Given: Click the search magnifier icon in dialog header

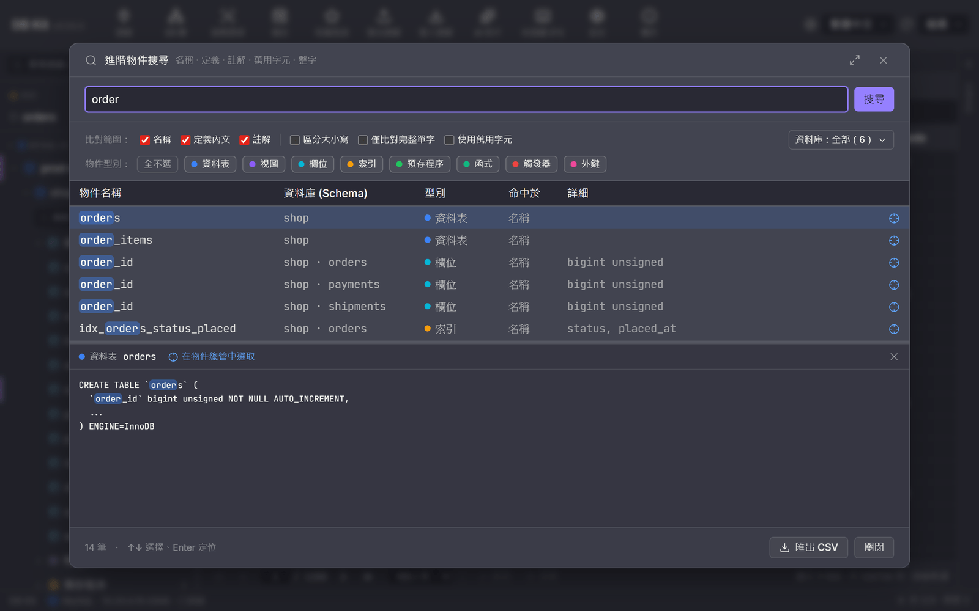Looking at the screenshot, I should coord(91,60).
